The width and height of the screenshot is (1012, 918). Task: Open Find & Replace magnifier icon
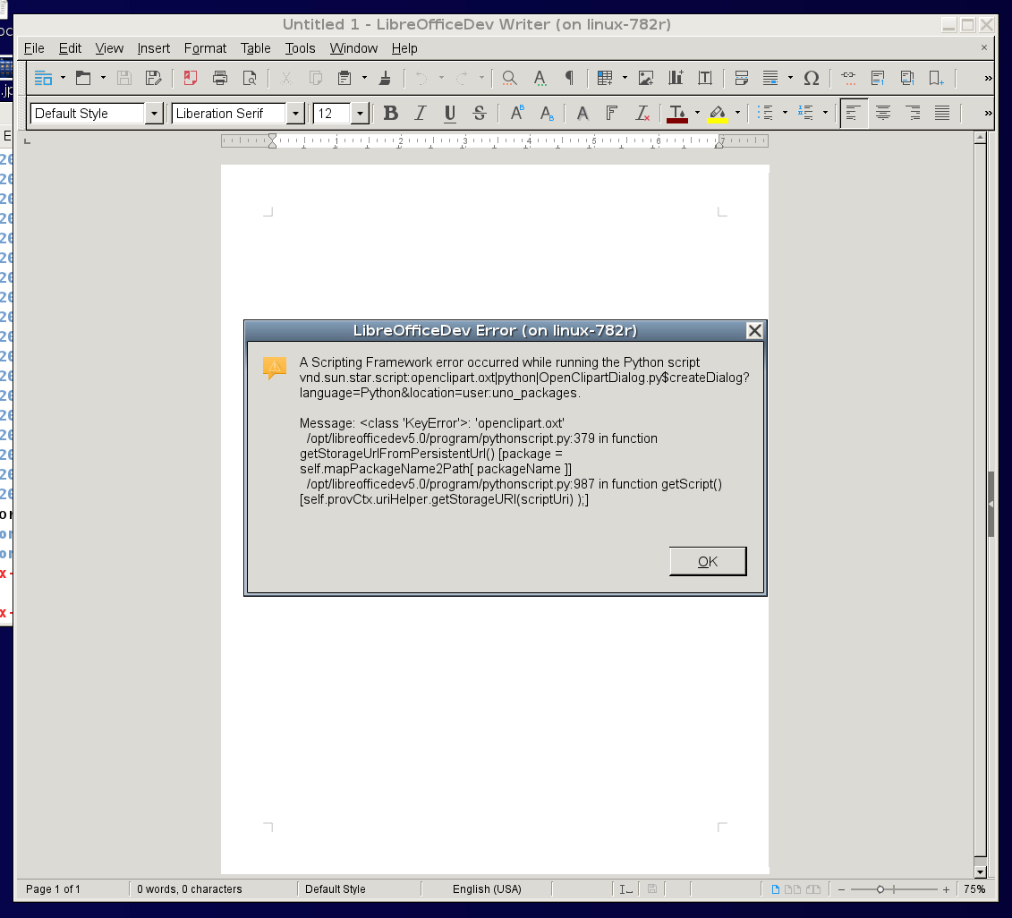pos(510,78)
